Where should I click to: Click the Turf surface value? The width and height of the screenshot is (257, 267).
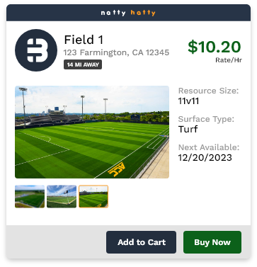pyautogui.click(x=188, y=129)
